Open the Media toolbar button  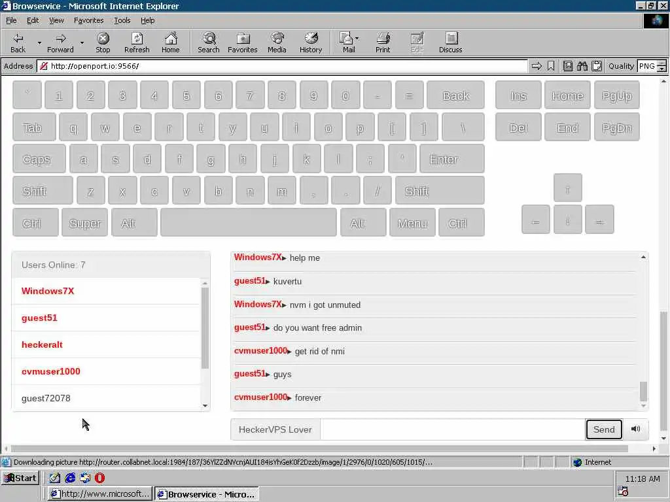pos(277,42)
